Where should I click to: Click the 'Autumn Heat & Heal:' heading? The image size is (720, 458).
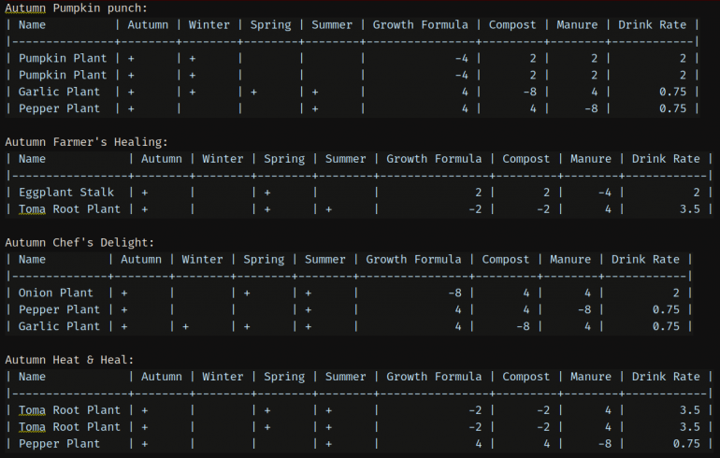pos(69,360)
